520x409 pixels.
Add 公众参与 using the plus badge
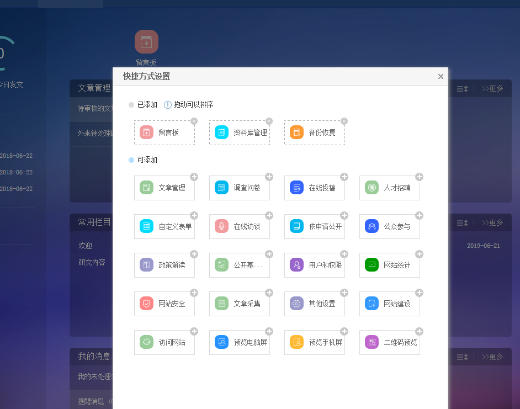pos(419,215)
